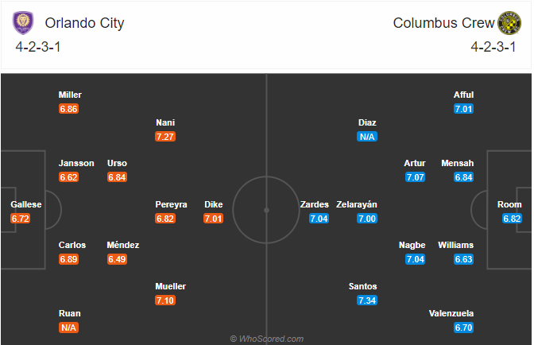
Task: Click Afful's 7.01 rating badge
Action: (x=463, y=109)
